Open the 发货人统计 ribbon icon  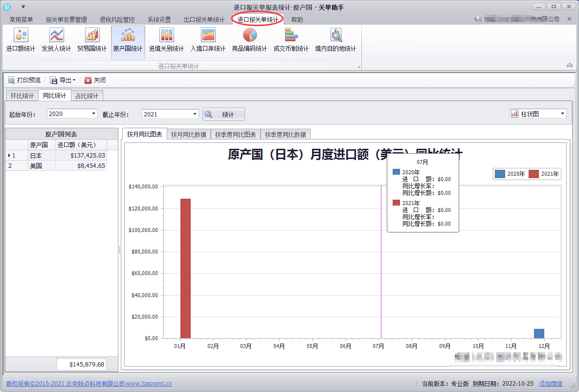(56, 41)
